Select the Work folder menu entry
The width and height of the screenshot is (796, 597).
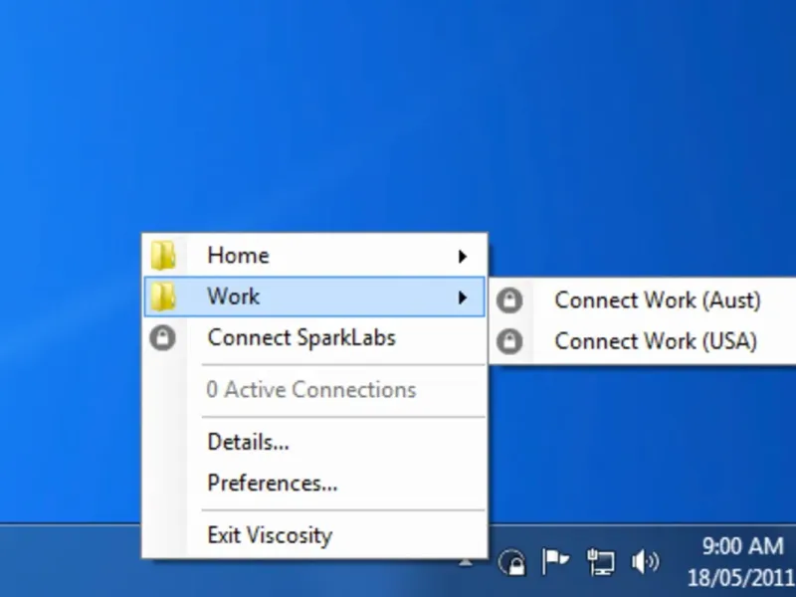(314, 297)
